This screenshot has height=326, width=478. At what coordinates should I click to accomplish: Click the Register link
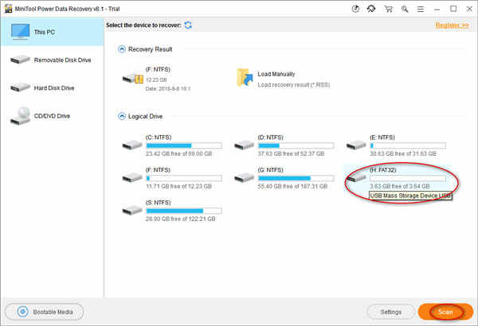tap(452, 25)
